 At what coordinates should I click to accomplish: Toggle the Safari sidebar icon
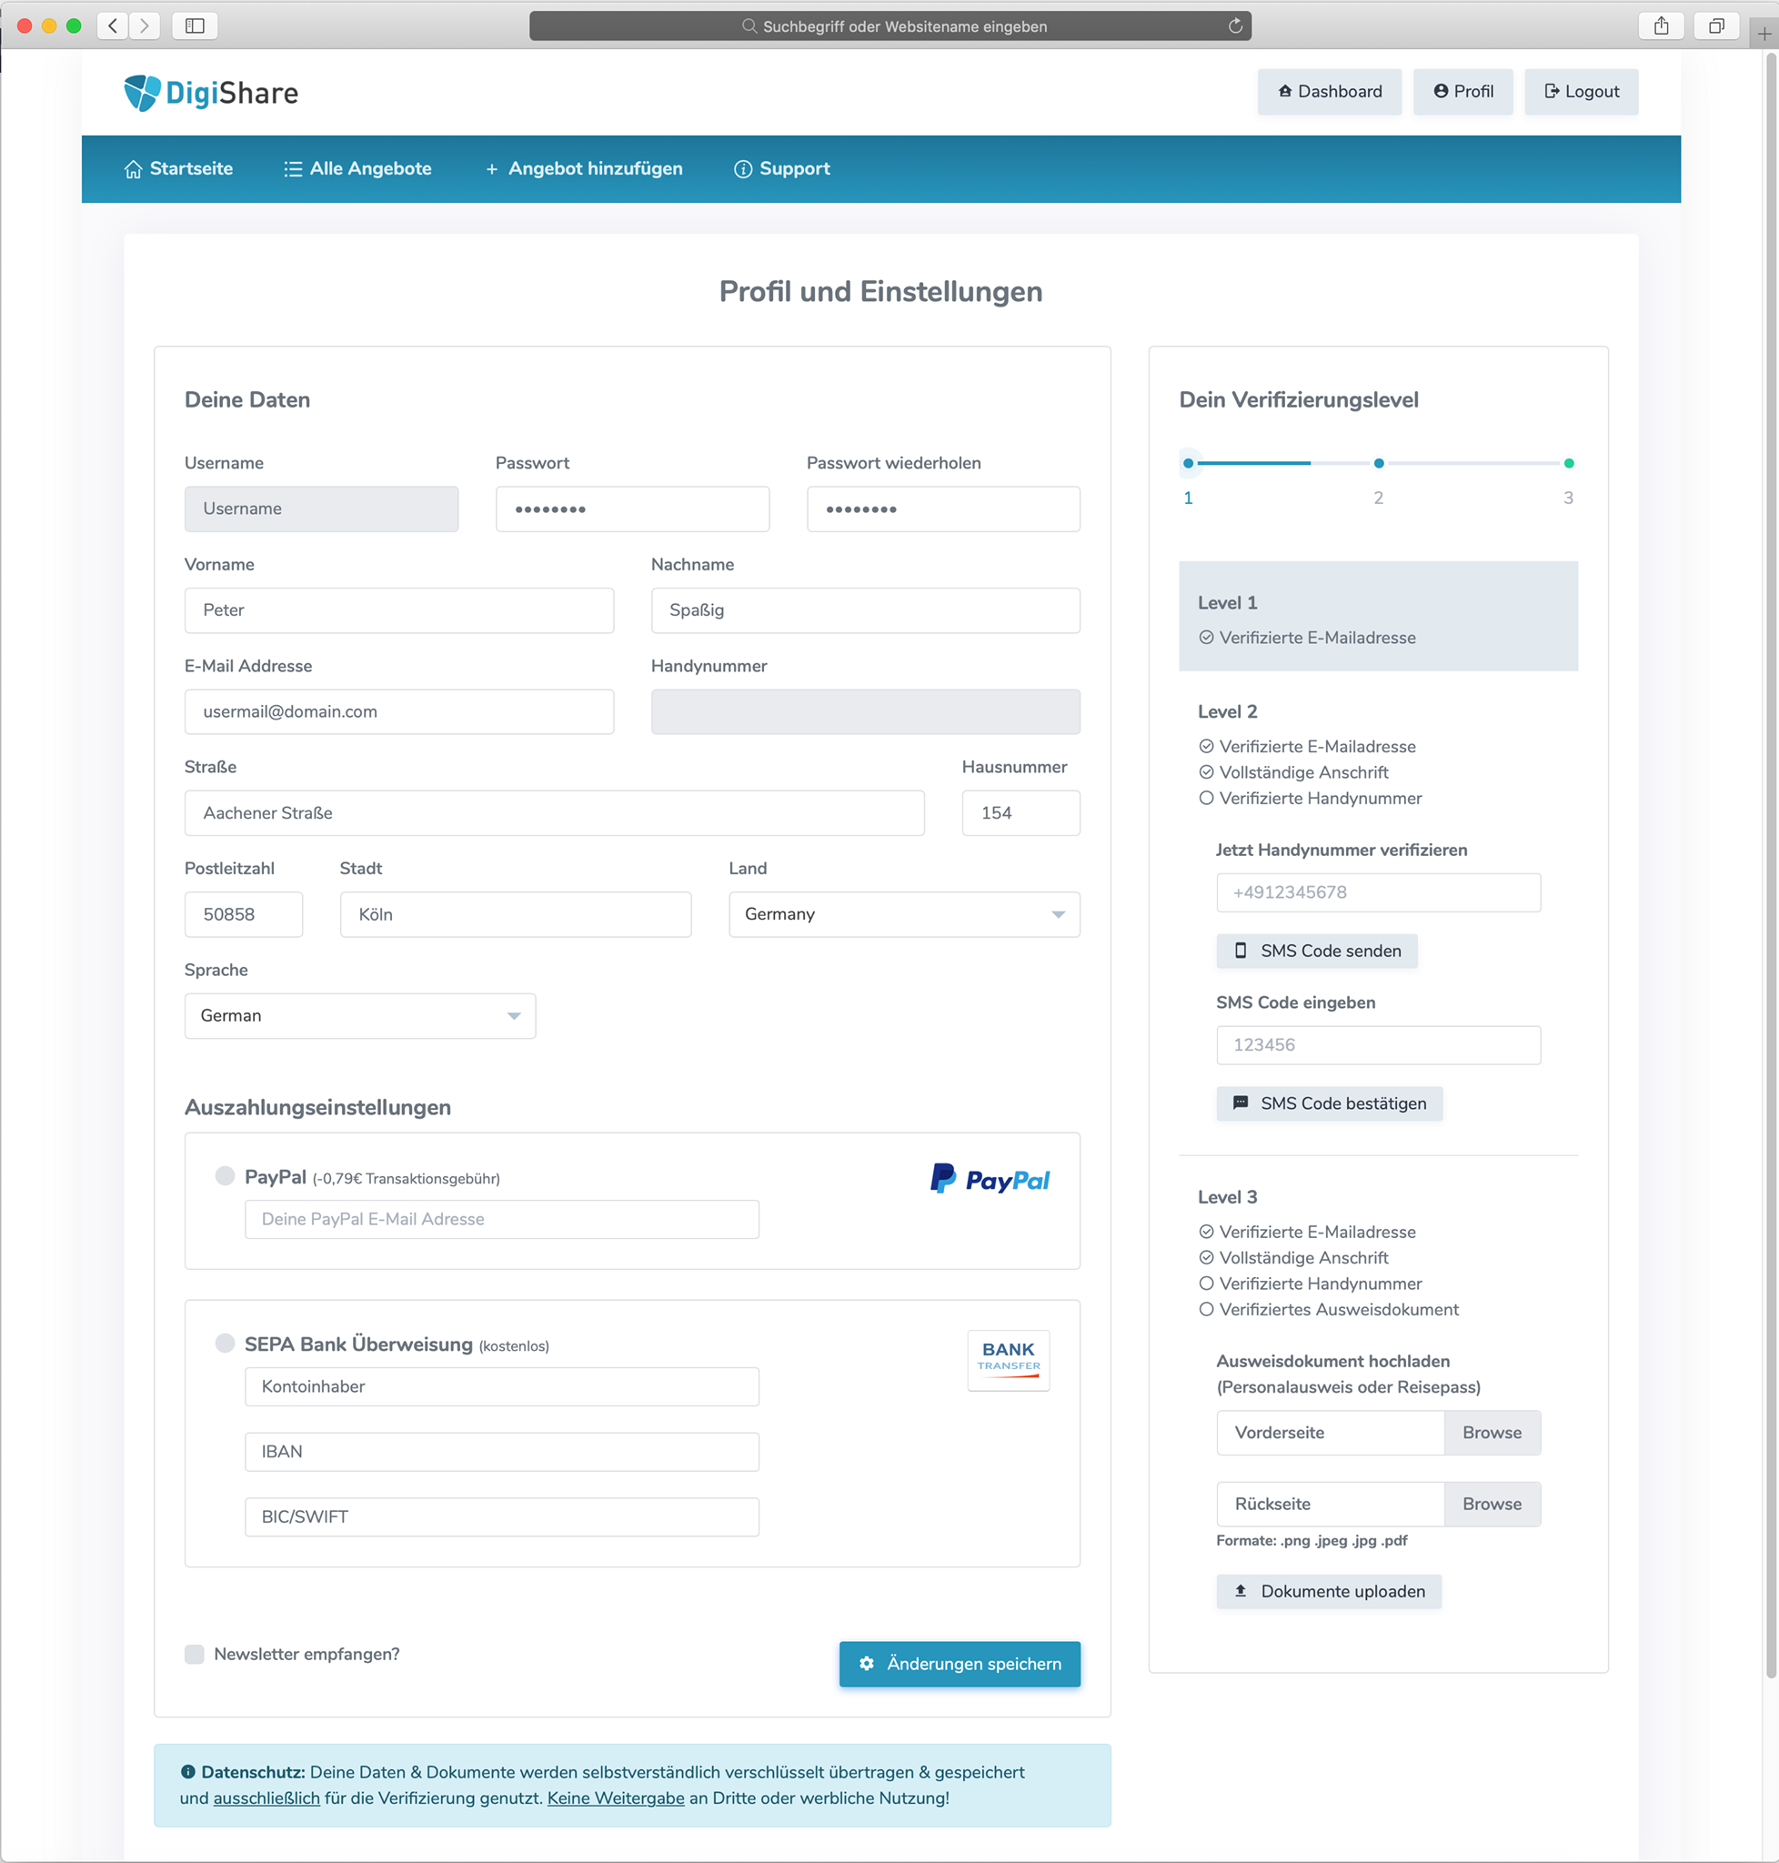[195, 25]
